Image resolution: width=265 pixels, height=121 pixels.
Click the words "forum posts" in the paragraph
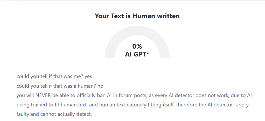click(134, 95)
